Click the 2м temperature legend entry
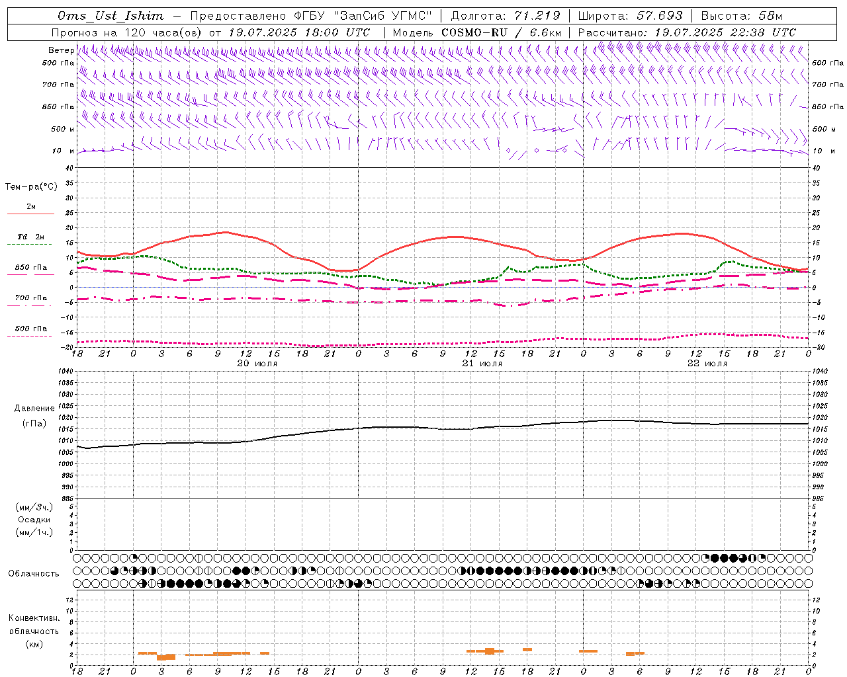Viewport: 847px width, 677px height. tap(31, 207)
